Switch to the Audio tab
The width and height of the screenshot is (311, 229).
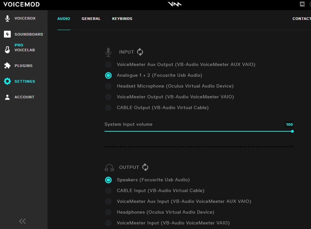[64, 19]
